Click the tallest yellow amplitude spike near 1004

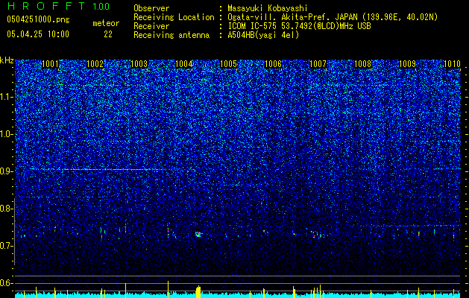click(x=168, y=289)
